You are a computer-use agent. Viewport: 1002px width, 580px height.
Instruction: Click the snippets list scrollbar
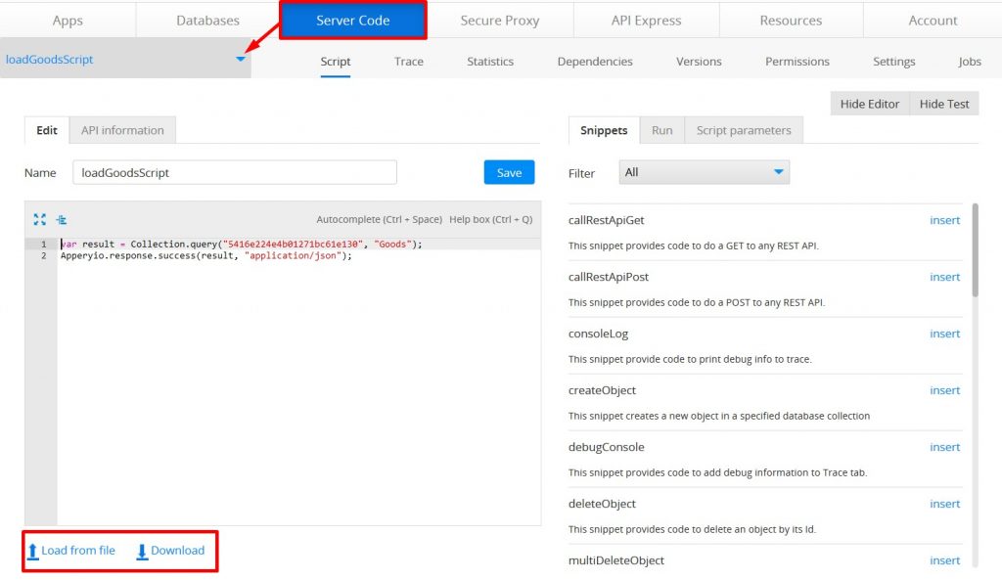tap(976, 249)
